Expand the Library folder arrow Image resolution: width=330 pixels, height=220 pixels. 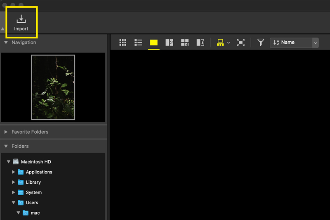(13, 182)
